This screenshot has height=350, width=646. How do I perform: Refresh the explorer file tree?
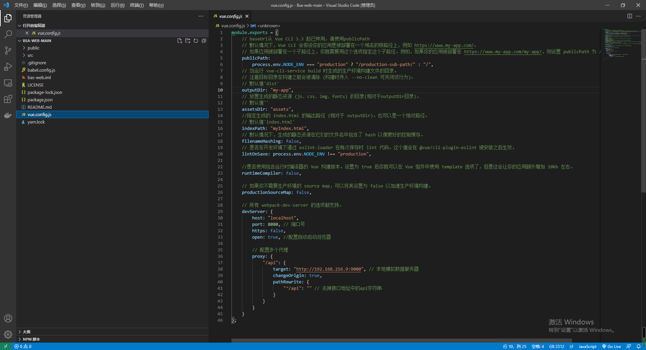pyautogui.click(x=196, y=41)
